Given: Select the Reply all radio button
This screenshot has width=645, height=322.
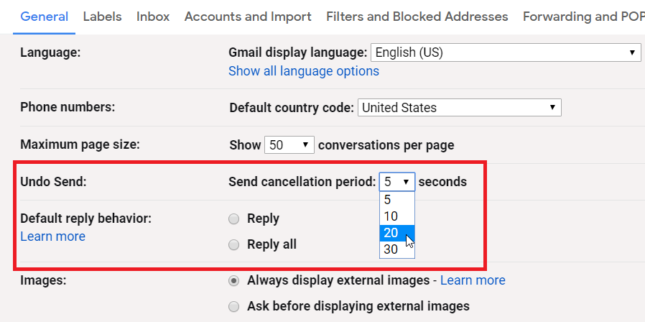Looking at the screenshot, I should pos(233,245).
